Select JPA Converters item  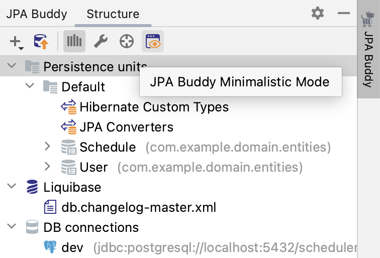[126, 126]
